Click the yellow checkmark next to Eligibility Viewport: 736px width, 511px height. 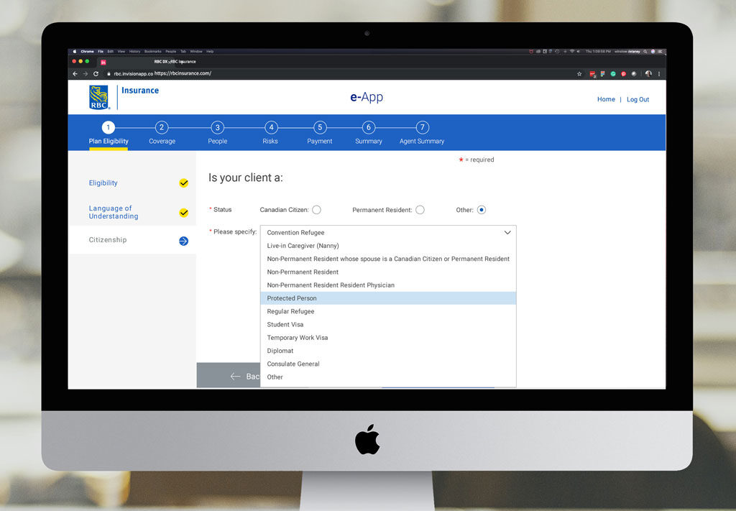[183, 183]
